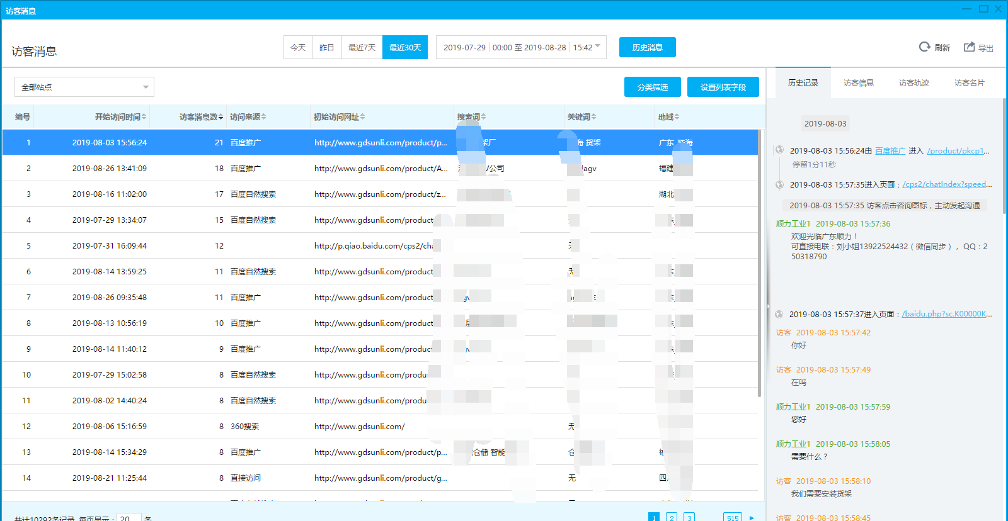Toggle sort icon on 初始访问网址 column
Viewport: 1008px width, 521px height.
(x=362, y=117)
